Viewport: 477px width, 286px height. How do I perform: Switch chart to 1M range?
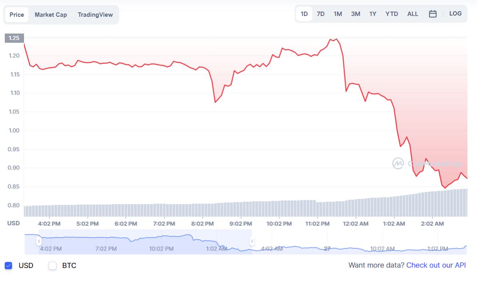(x=338, y=14)
